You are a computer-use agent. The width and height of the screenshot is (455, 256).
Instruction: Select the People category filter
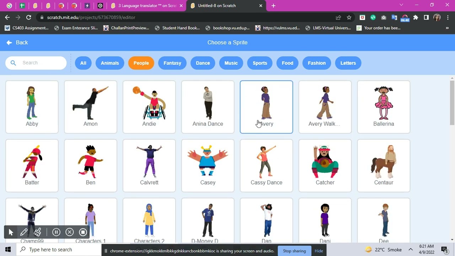(141, 63)
